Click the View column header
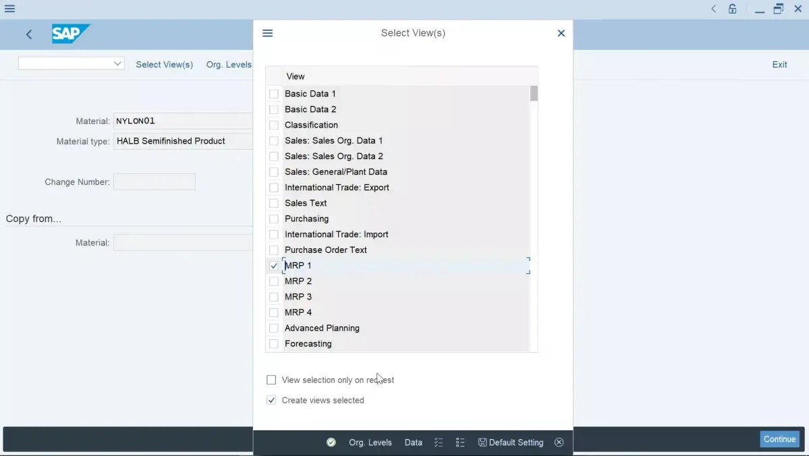This screenshot has height=456, width=809. pyautogui.click(x=295, y=76)
